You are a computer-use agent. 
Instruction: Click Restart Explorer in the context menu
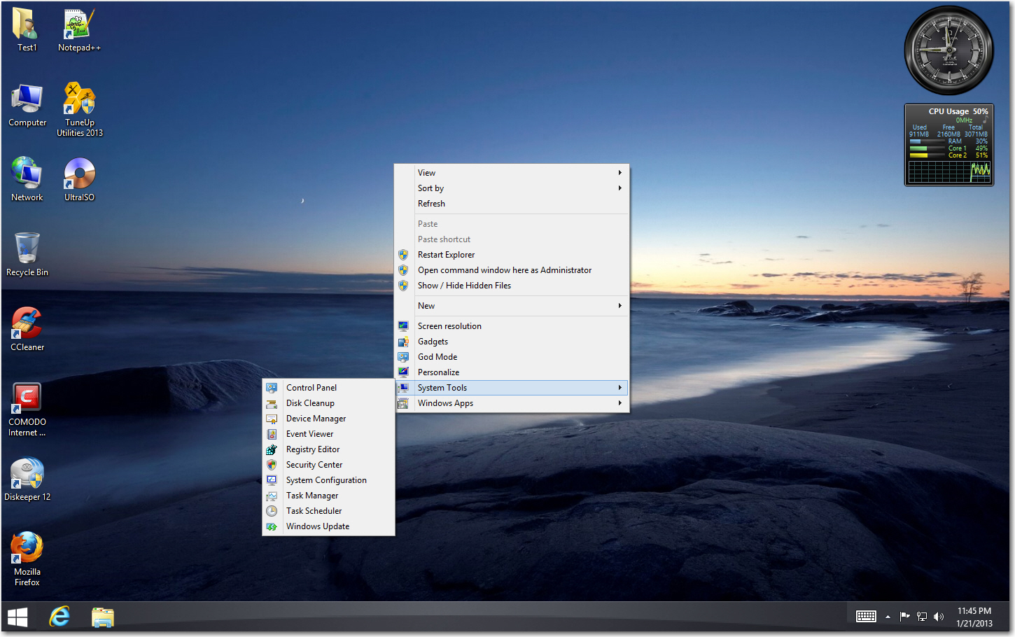(x=512, y=255)
